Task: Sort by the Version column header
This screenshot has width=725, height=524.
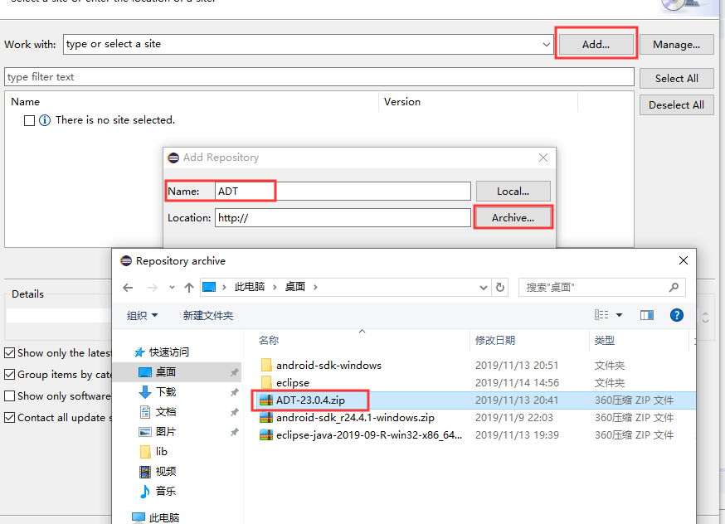Action: pos(402,102)
